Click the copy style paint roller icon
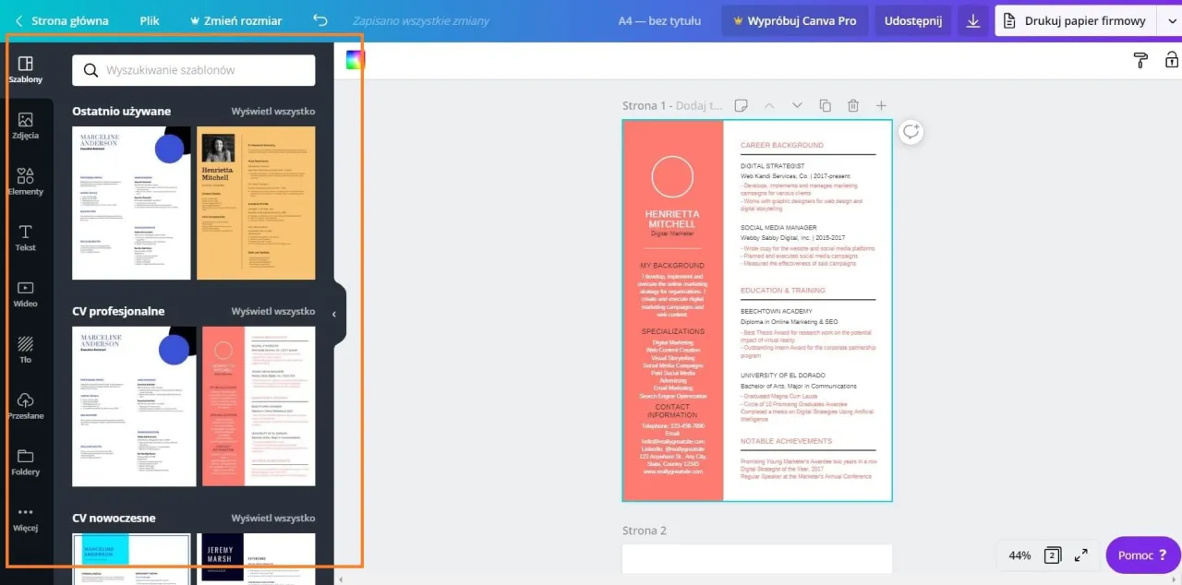The height and width of the screenshot is (585, 1182). point(1140,60)
